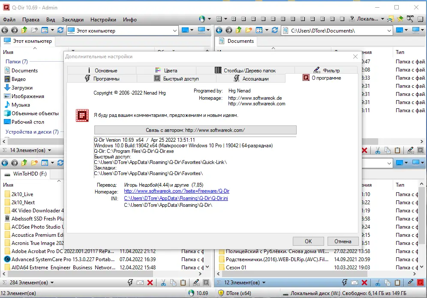Click copy icon in 12 items bar
Screen dimensions: 427x298
pyautogui.click(x=388, y=283)
